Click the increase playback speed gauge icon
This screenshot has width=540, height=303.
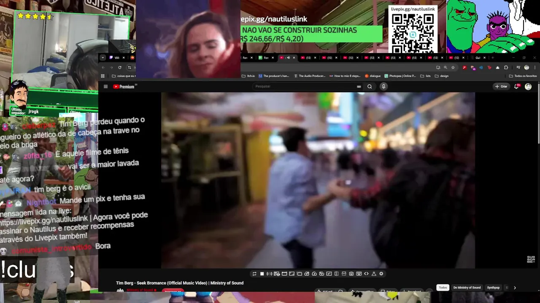(321, 274)
